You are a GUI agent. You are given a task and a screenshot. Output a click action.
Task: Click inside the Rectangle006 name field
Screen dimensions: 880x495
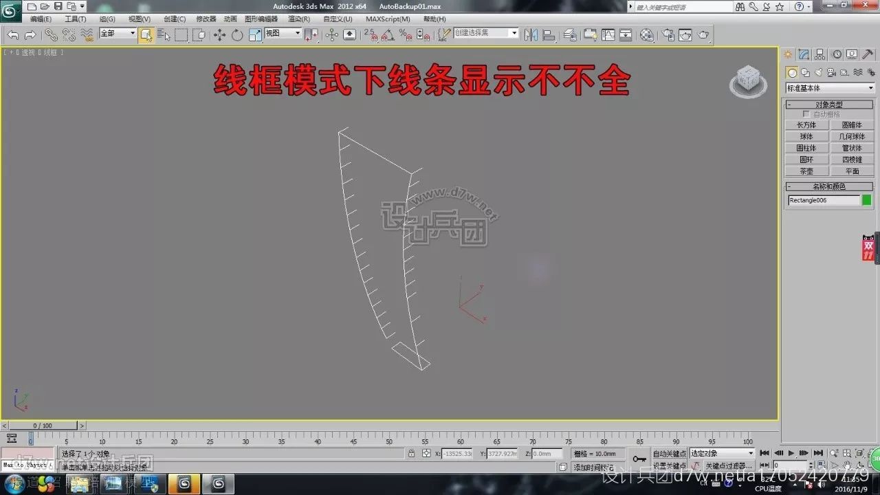824,200
